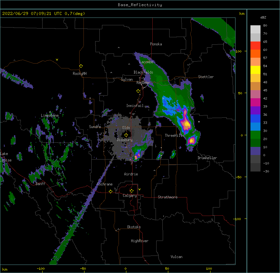Click the yellow diamond marker below Cochrane
The image size is (280, 273).
click(x=110, y=191)
